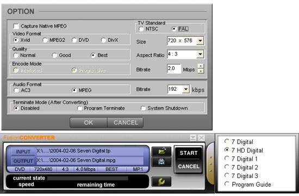
Task: Click OK in Option dialog
Action: [89, 123]
